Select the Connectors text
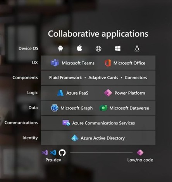The image size is (172, 182). click(x=136, y=78)
